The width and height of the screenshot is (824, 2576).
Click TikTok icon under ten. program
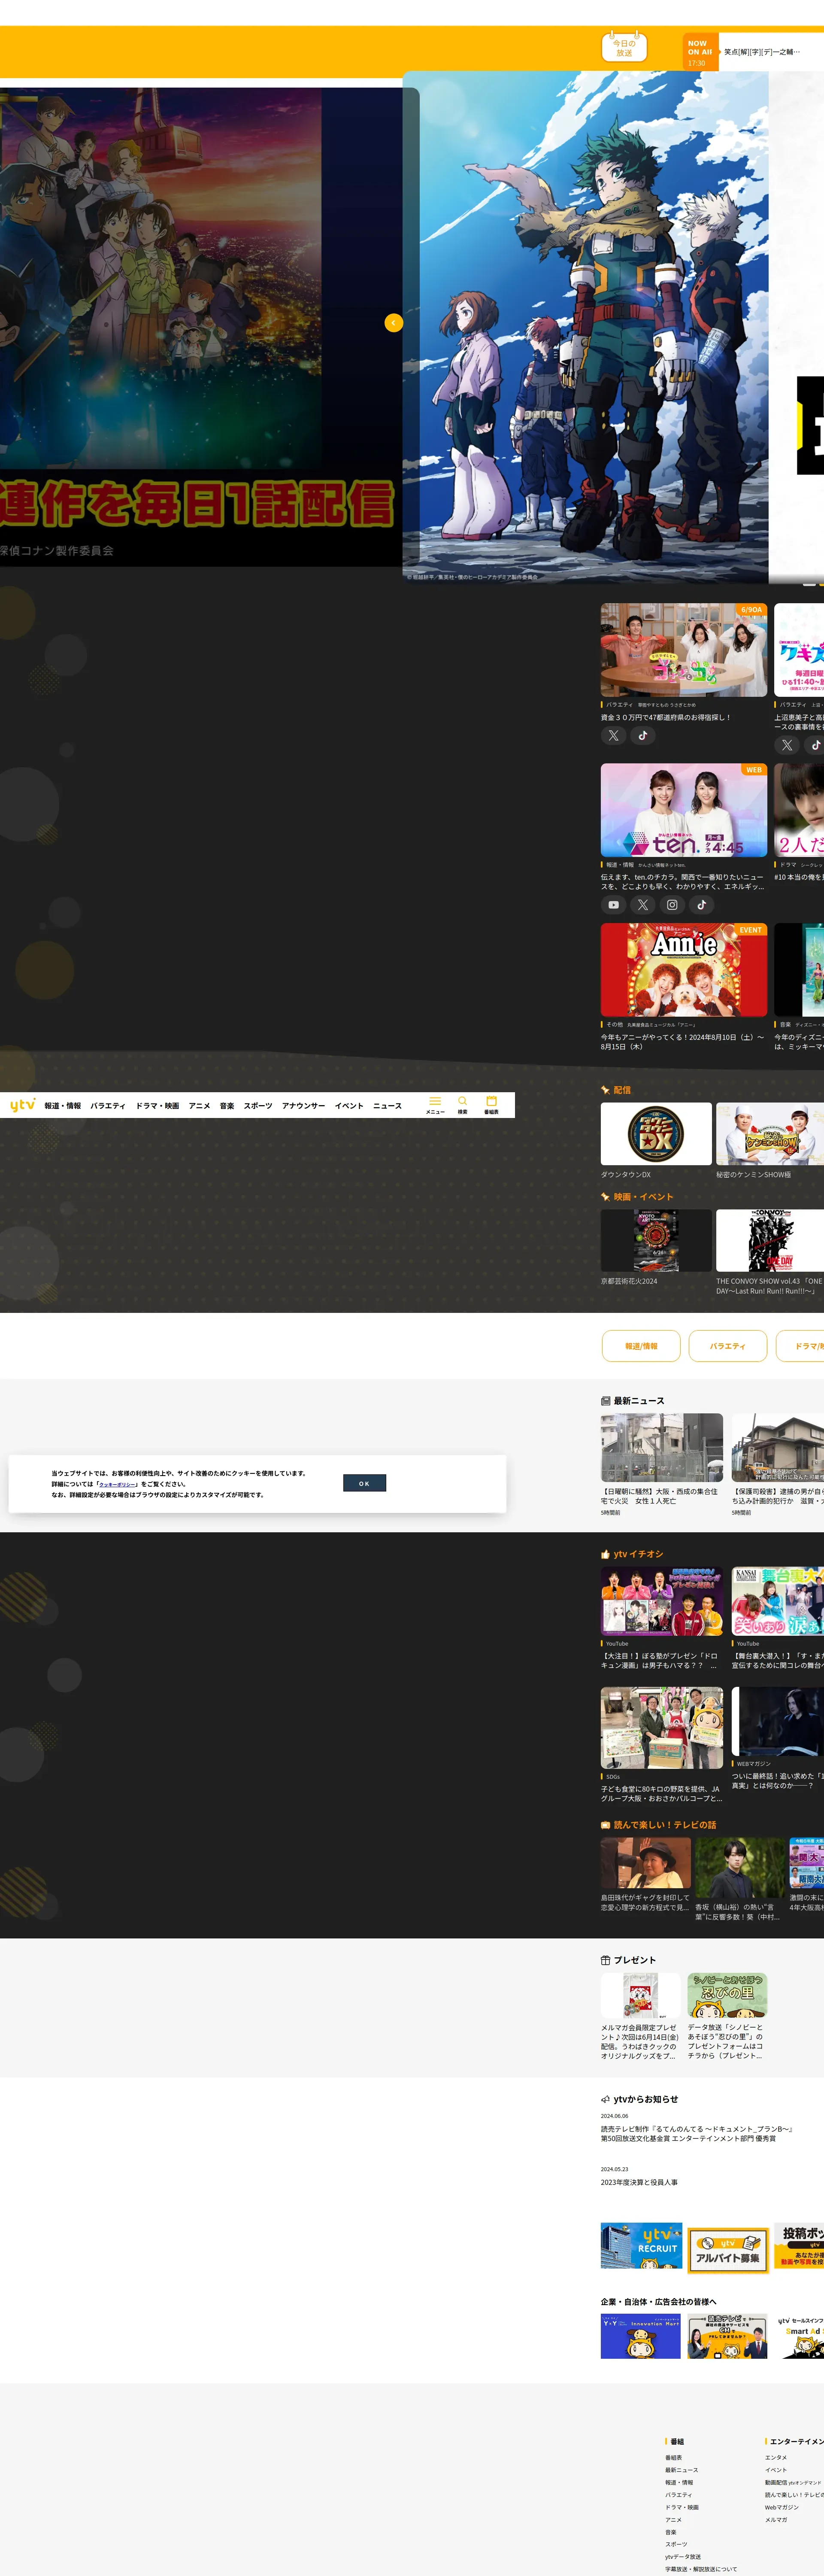(702, 905)
